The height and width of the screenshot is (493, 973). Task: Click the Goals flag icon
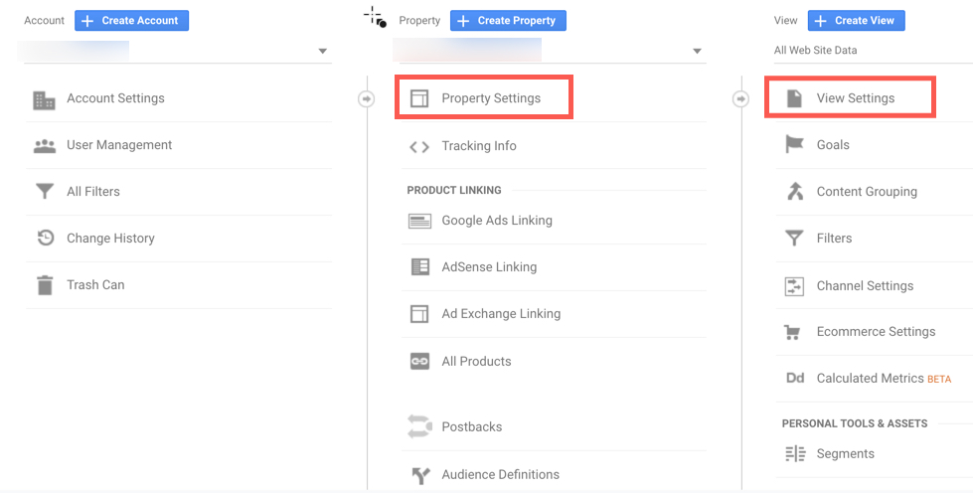pyautogui.click(x=794, y=145)
